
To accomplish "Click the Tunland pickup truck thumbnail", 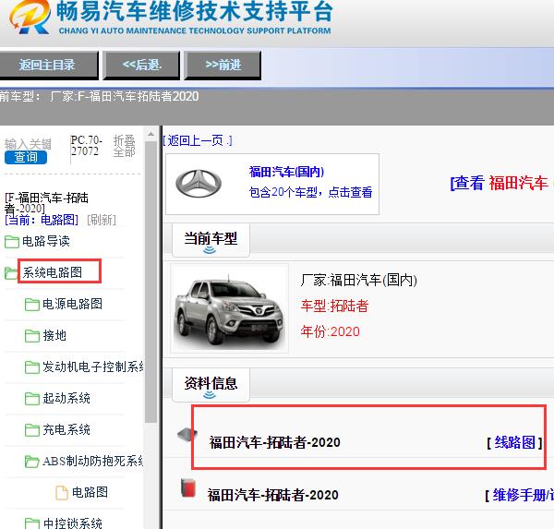I will (x=229, y=308).
